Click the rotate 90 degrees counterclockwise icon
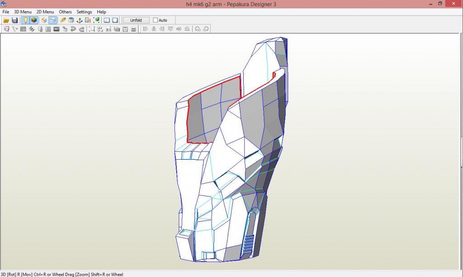Image resolution: width=463 pixels, height=277 pixels. coord(198,29)
